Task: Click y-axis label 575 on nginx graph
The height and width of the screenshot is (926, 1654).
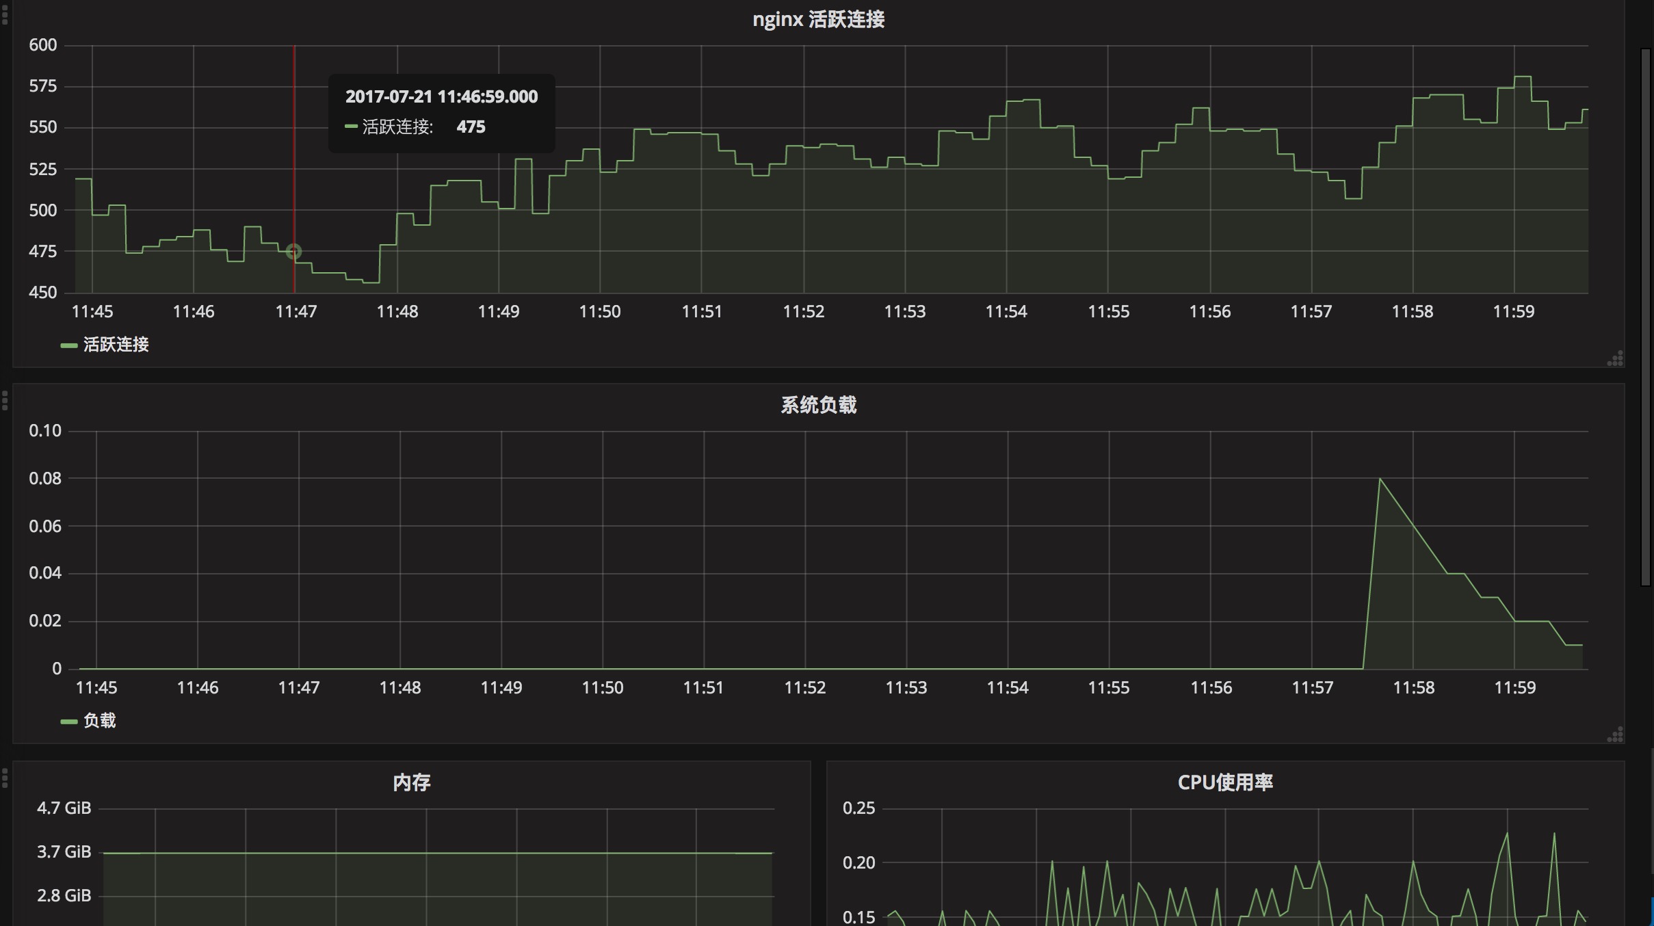Action: [42, 86]
